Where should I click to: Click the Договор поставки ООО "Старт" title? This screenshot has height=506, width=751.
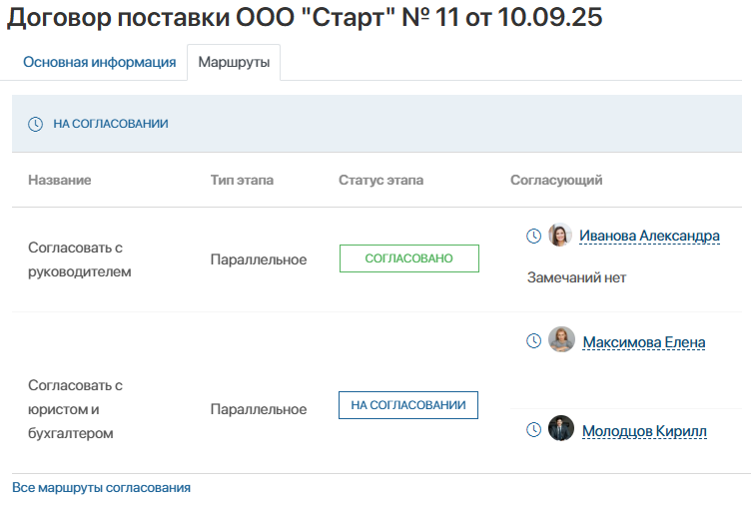tap(305, 17)
